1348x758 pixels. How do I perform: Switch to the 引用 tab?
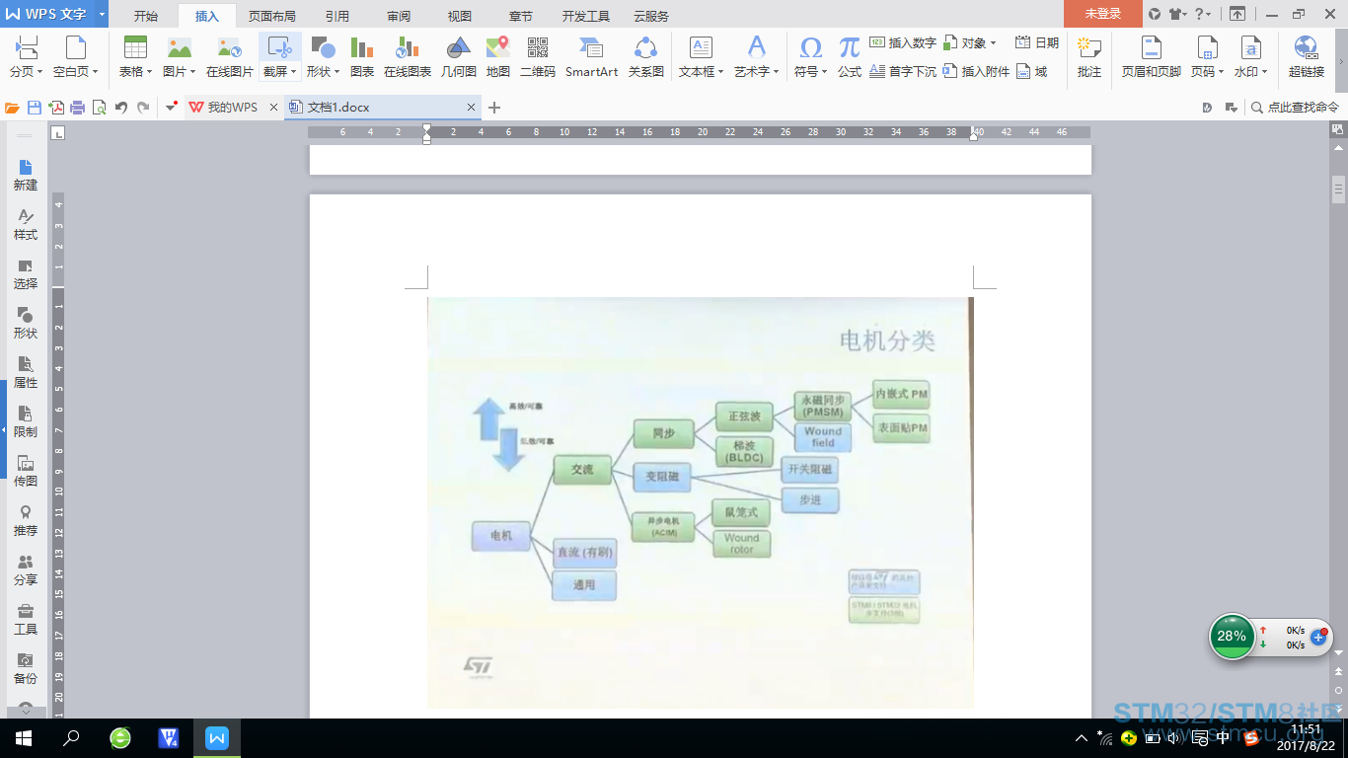pyautogui.click(x=337, y=16)
